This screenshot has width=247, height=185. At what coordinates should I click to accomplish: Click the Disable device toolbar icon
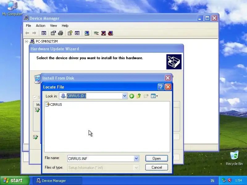tap(111, 33)
